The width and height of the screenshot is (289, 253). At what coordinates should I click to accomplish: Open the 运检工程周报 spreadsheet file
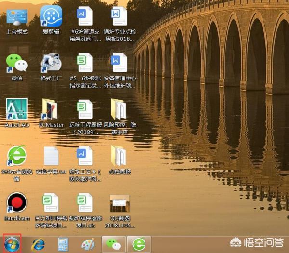85,110
